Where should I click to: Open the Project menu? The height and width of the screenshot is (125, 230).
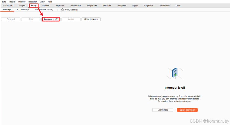(12, 2)
